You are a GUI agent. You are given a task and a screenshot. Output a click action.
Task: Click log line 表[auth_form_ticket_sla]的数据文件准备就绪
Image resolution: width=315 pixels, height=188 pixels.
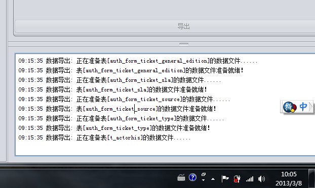click(112, 89)
